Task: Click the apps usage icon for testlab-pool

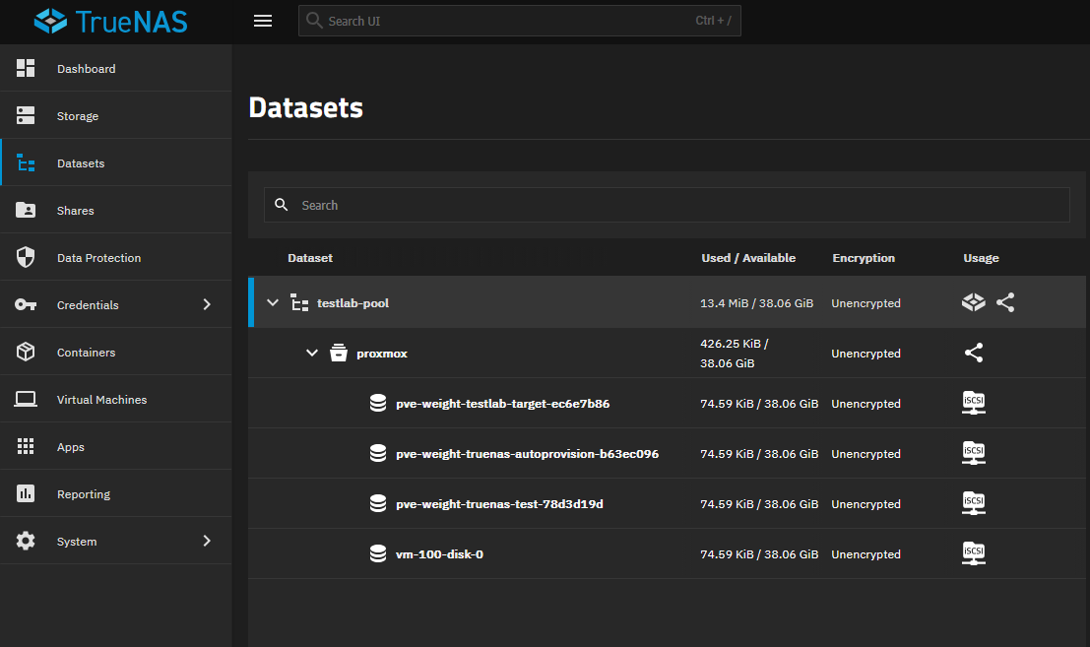Action: tap(973, 302)
